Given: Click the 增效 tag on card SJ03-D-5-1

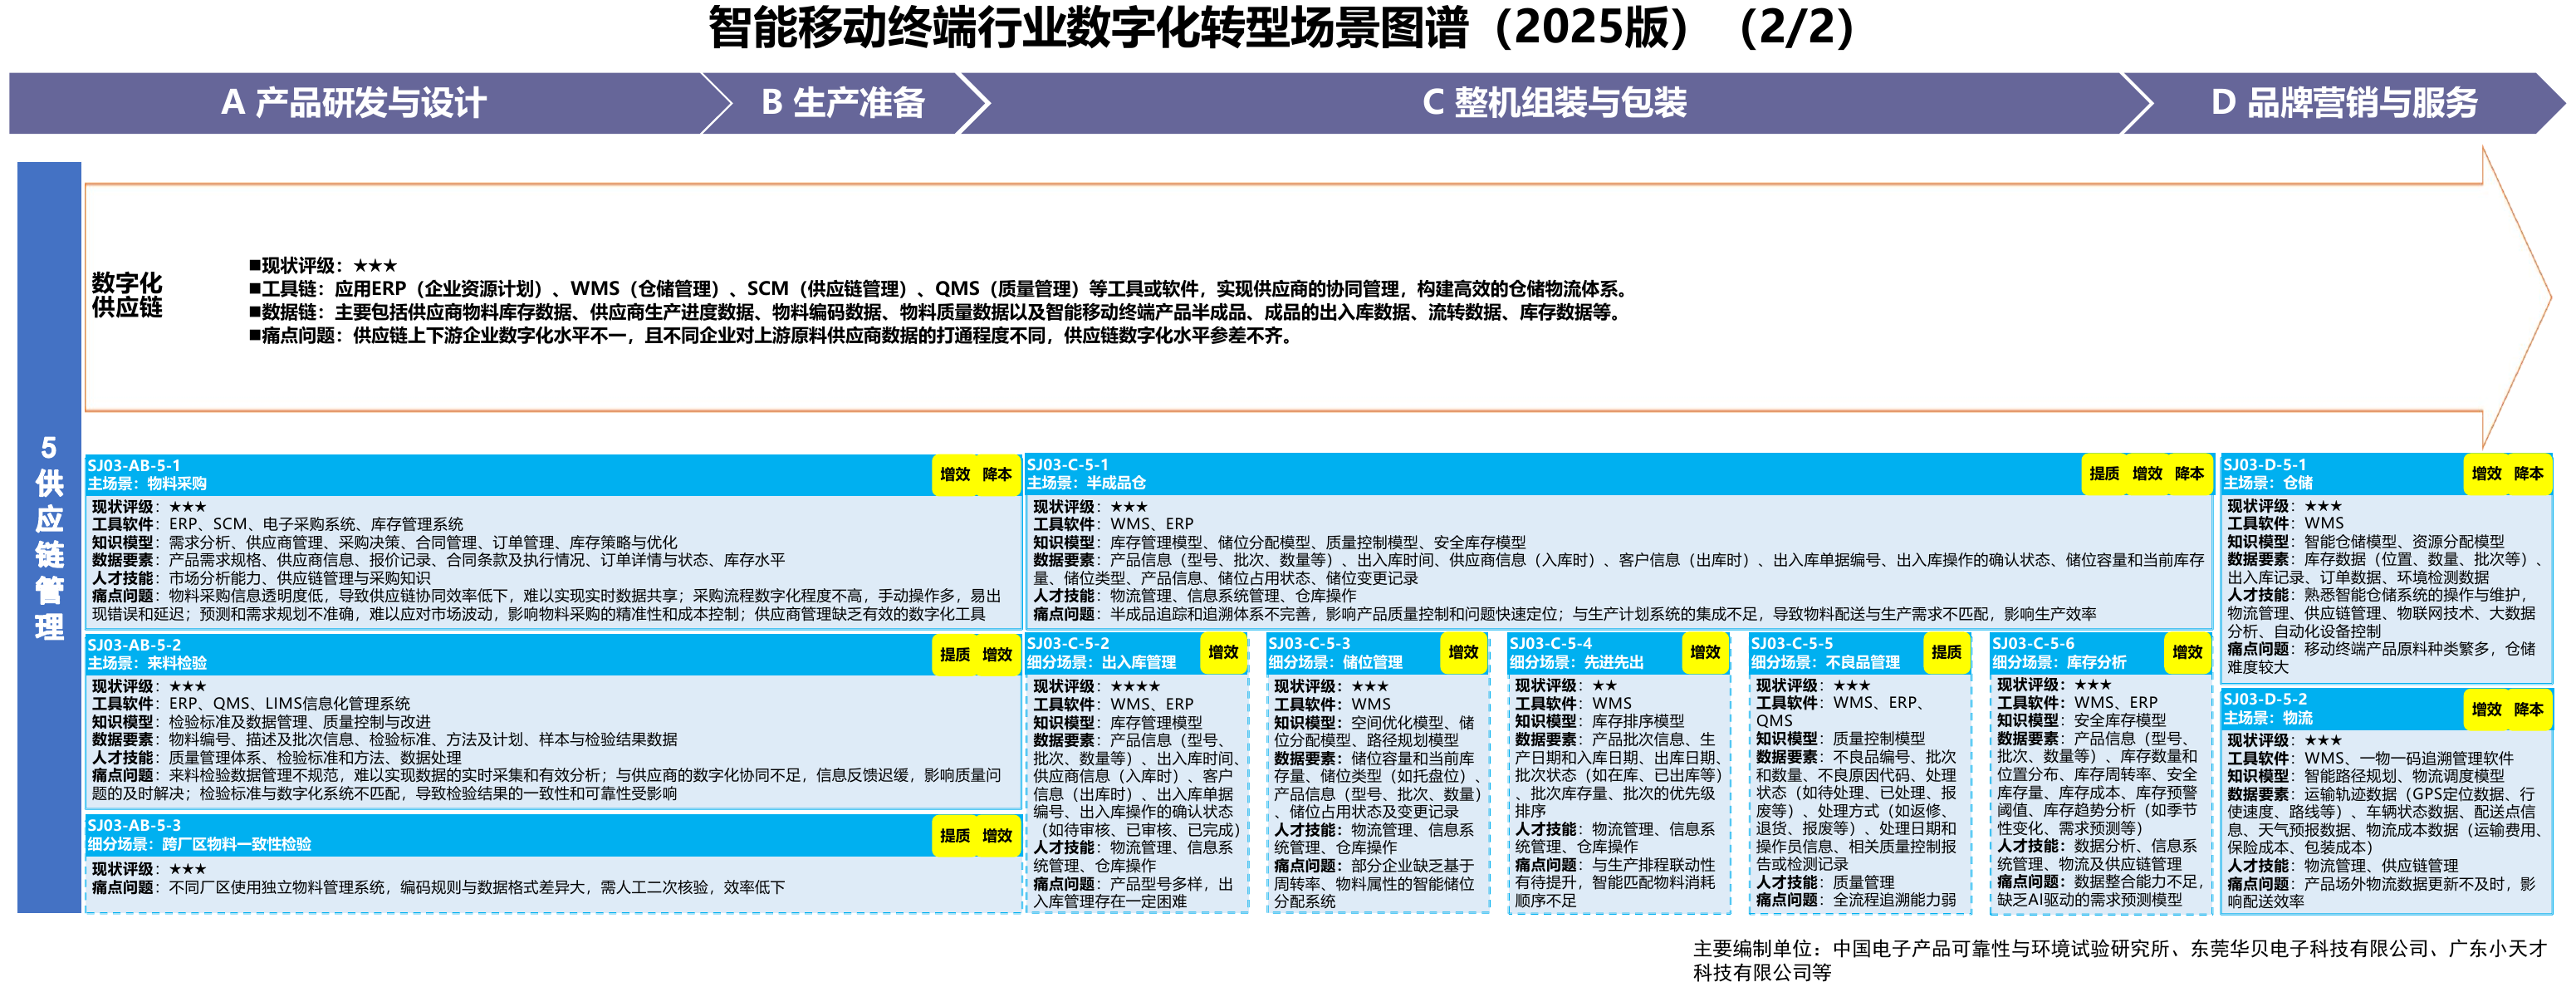Looking at the screenshot, I should click(2487, 474).
